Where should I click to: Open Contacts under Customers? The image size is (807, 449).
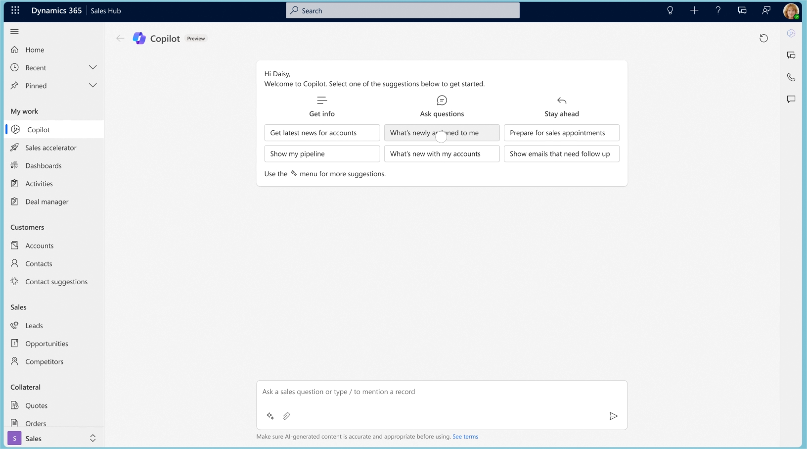54,263
